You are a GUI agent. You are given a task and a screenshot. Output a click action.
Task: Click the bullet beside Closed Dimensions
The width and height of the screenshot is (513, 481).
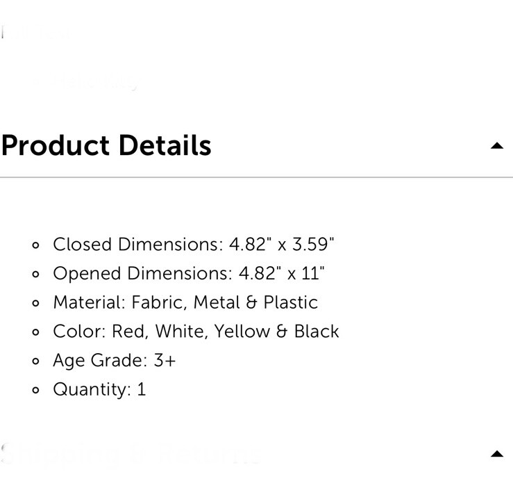pyautogui.click(x=35, y=245)
